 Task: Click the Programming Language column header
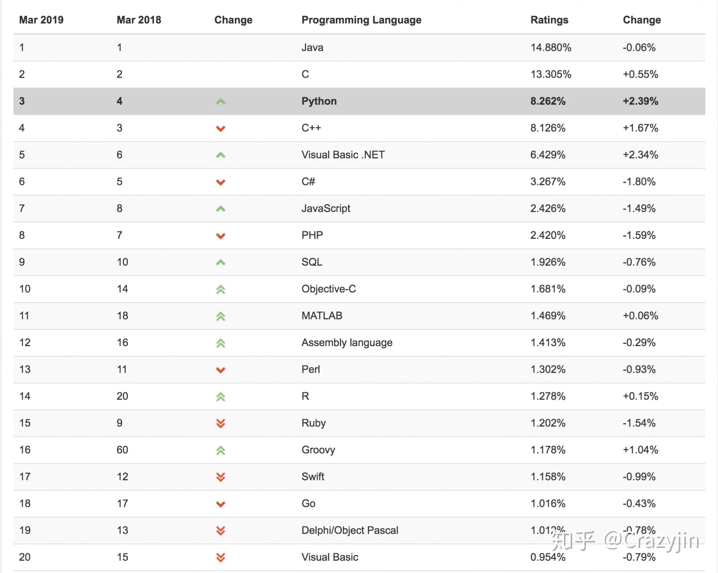361,20
